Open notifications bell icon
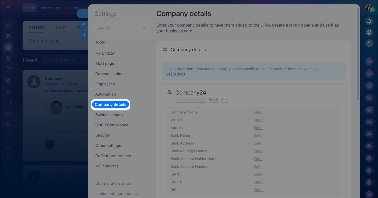Screen dimensions: 378x198 tap(369, 21)
